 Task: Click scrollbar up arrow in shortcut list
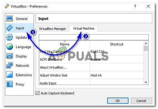pos(146,43)
